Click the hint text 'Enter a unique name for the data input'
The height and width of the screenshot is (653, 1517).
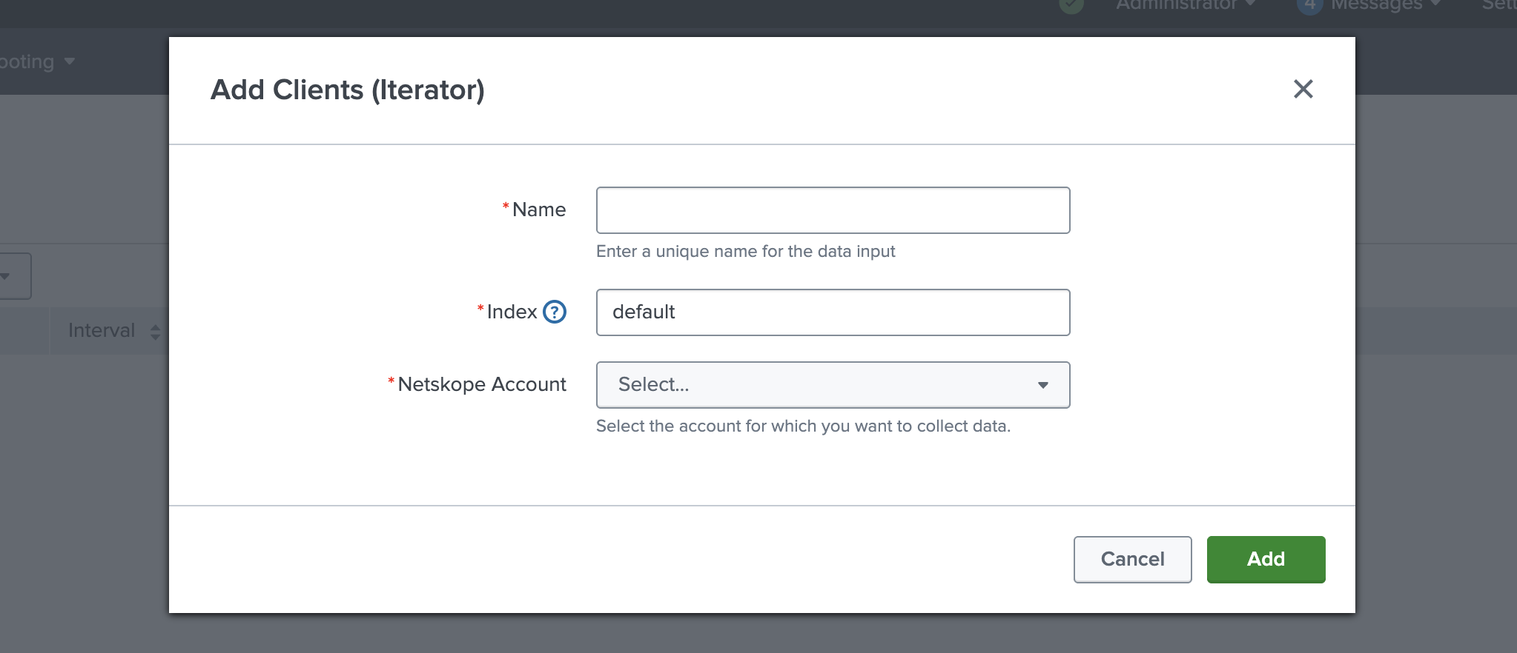[x=745, y=252]
